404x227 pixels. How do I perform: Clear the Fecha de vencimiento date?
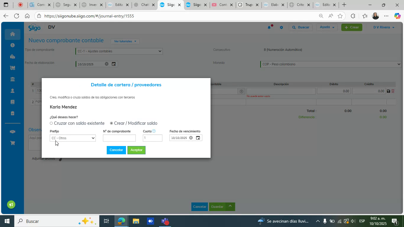click(191, 138)
